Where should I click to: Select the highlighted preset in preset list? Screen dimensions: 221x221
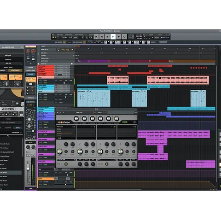(11, 173)
